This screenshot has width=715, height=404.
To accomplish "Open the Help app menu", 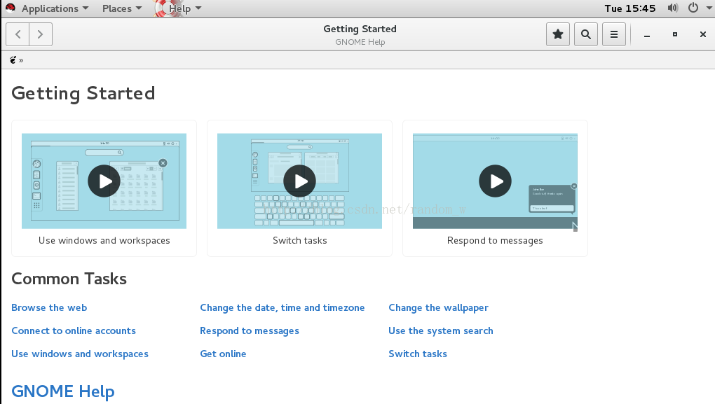I will coord(184,8).
